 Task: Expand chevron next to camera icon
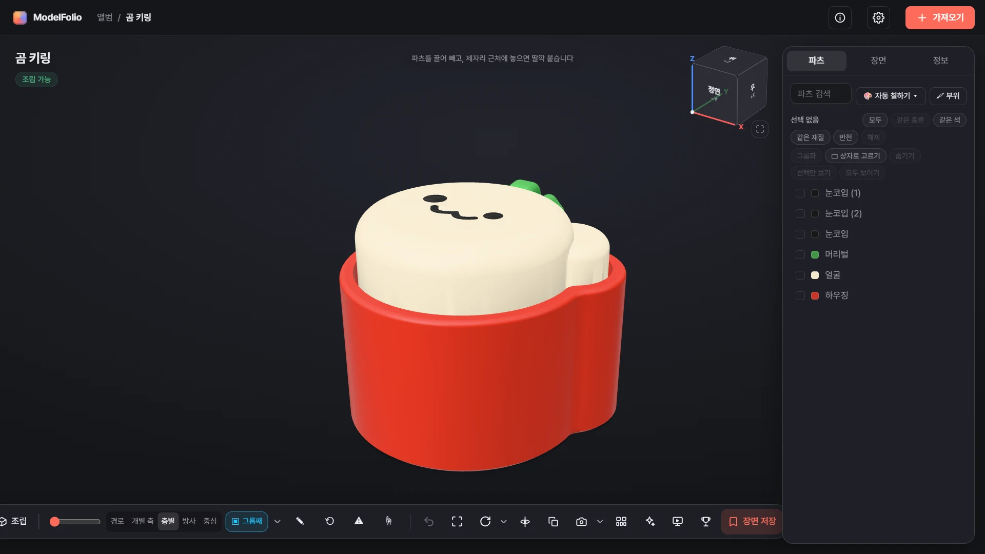(x=600, y=522)
